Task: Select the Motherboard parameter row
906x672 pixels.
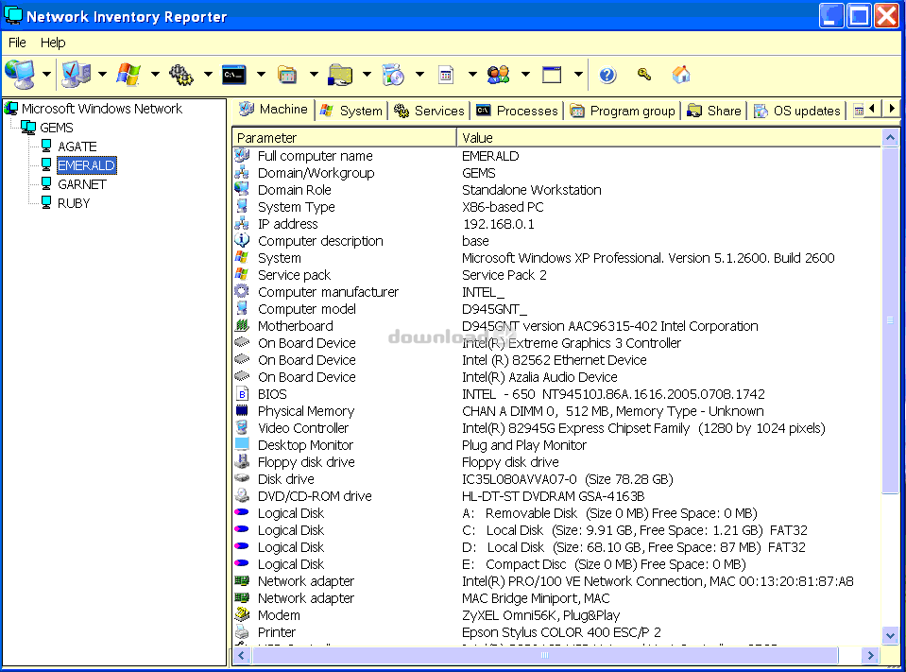Action: (557, 326)
